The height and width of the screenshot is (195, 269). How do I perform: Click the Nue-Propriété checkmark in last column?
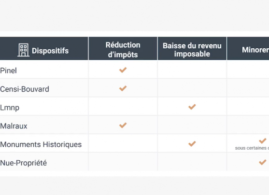point(263,162)
